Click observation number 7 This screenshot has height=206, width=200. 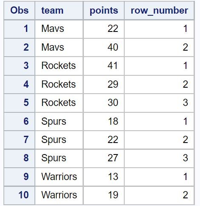pyautogui.click(x=19, y=140)
